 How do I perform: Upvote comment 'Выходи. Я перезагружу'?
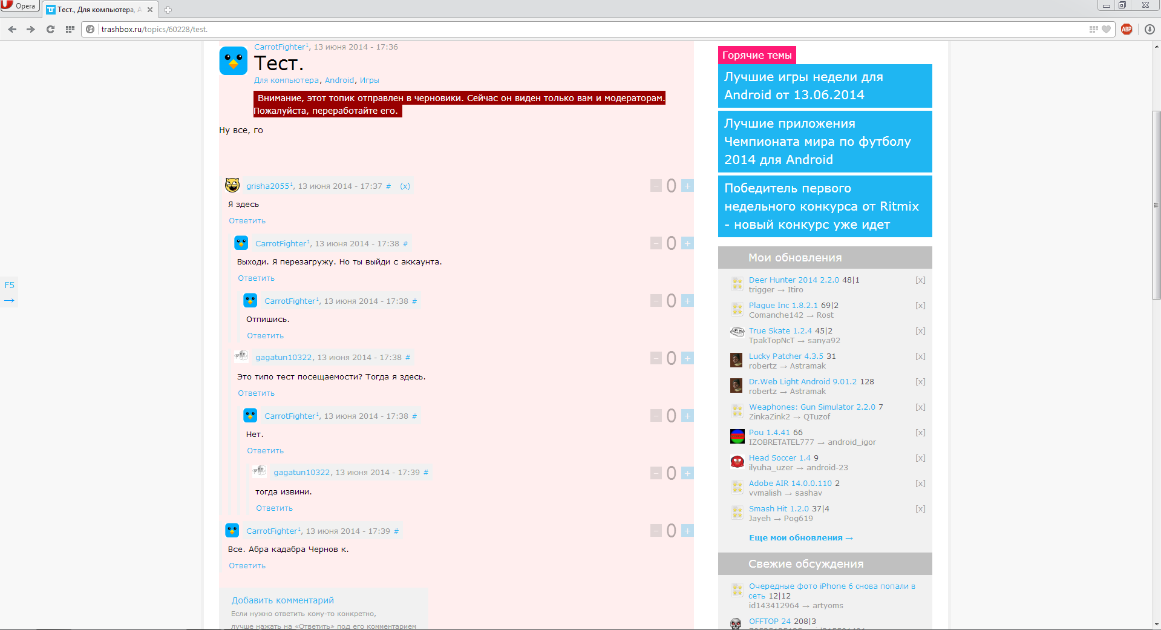(687, 243)
